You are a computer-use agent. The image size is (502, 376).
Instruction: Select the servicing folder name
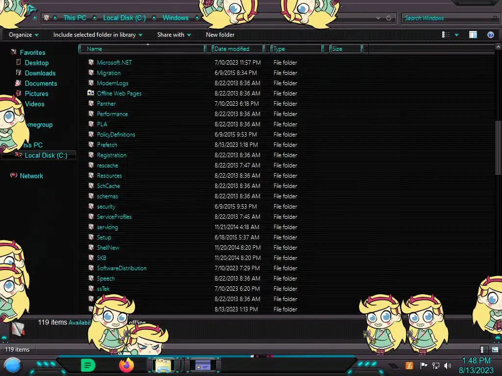[107, 227]
